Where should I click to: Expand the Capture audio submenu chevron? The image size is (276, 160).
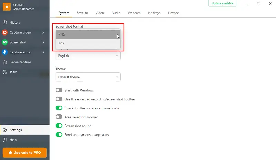coord(43,52)
